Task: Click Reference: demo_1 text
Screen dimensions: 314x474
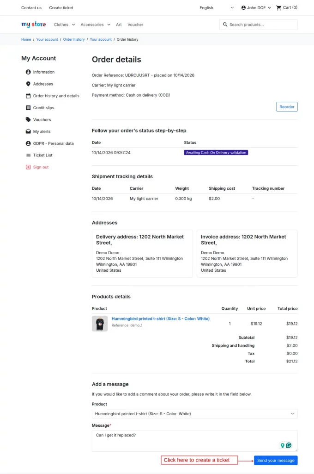Action: point(127,325)
